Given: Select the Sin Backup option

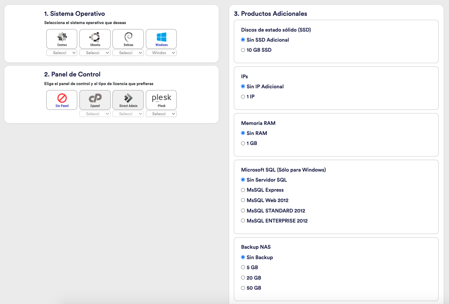Looking at the screenshot, I should click(x=243, y=257).
